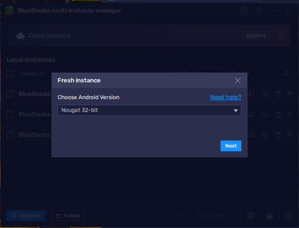The image size is (299, 228).
Task: Click the Next button
Action: 231,146
